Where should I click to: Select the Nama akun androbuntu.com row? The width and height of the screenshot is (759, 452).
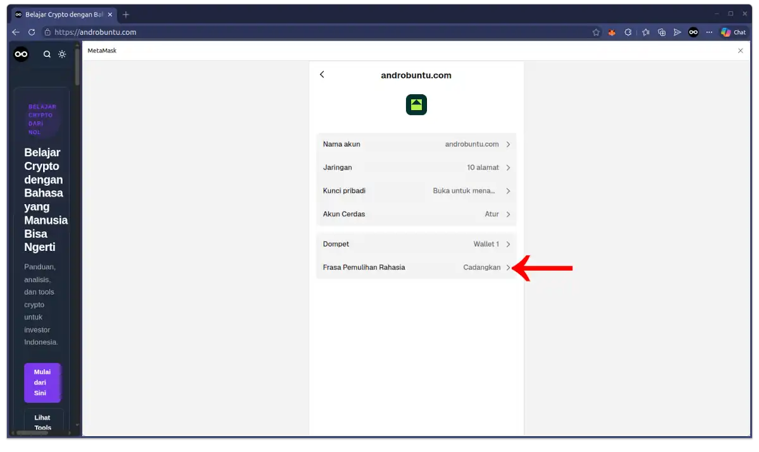pos(416,144)
